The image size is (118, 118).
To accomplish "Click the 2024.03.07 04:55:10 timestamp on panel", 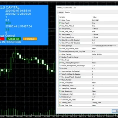I will pos(18,11).
